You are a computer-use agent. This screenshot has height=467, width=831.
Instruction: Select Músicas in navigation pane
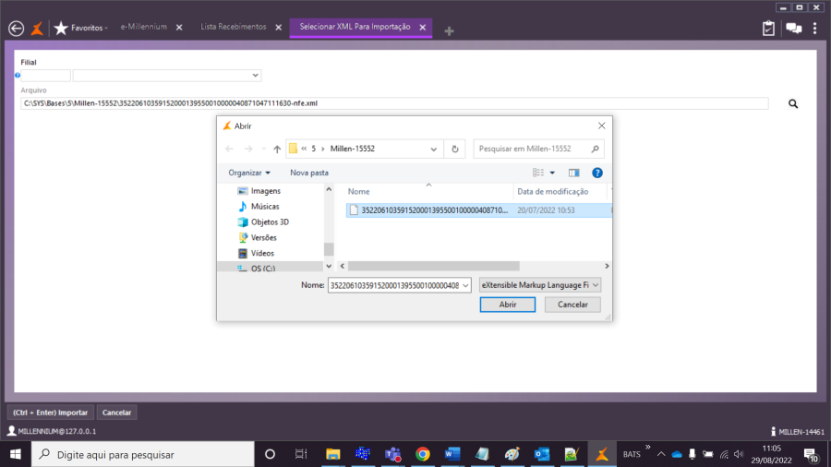tap(265, 207)
